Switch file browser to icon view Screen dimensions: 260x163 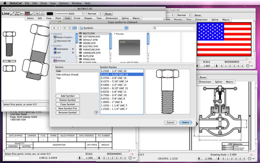click(x=65, y=28)
